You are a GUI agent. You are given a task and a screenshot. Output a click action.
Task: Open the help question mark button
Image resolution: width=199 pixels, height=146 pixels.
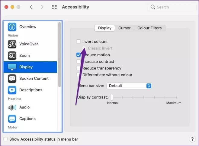coord(192,139)
